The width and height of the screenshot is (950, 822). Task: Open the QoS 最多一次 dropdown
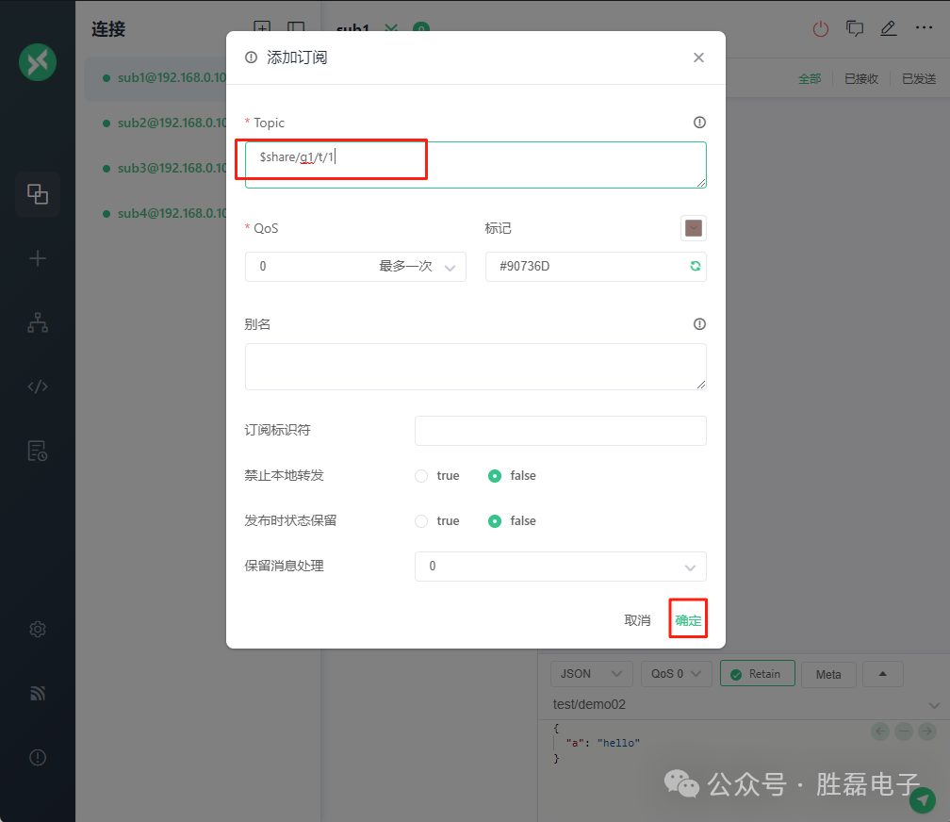click(x=355, y=267)
